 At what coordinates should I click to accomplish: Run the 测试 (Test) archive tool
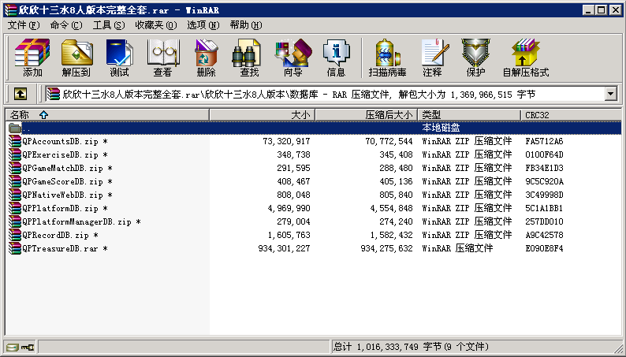(x=119, y=58)
